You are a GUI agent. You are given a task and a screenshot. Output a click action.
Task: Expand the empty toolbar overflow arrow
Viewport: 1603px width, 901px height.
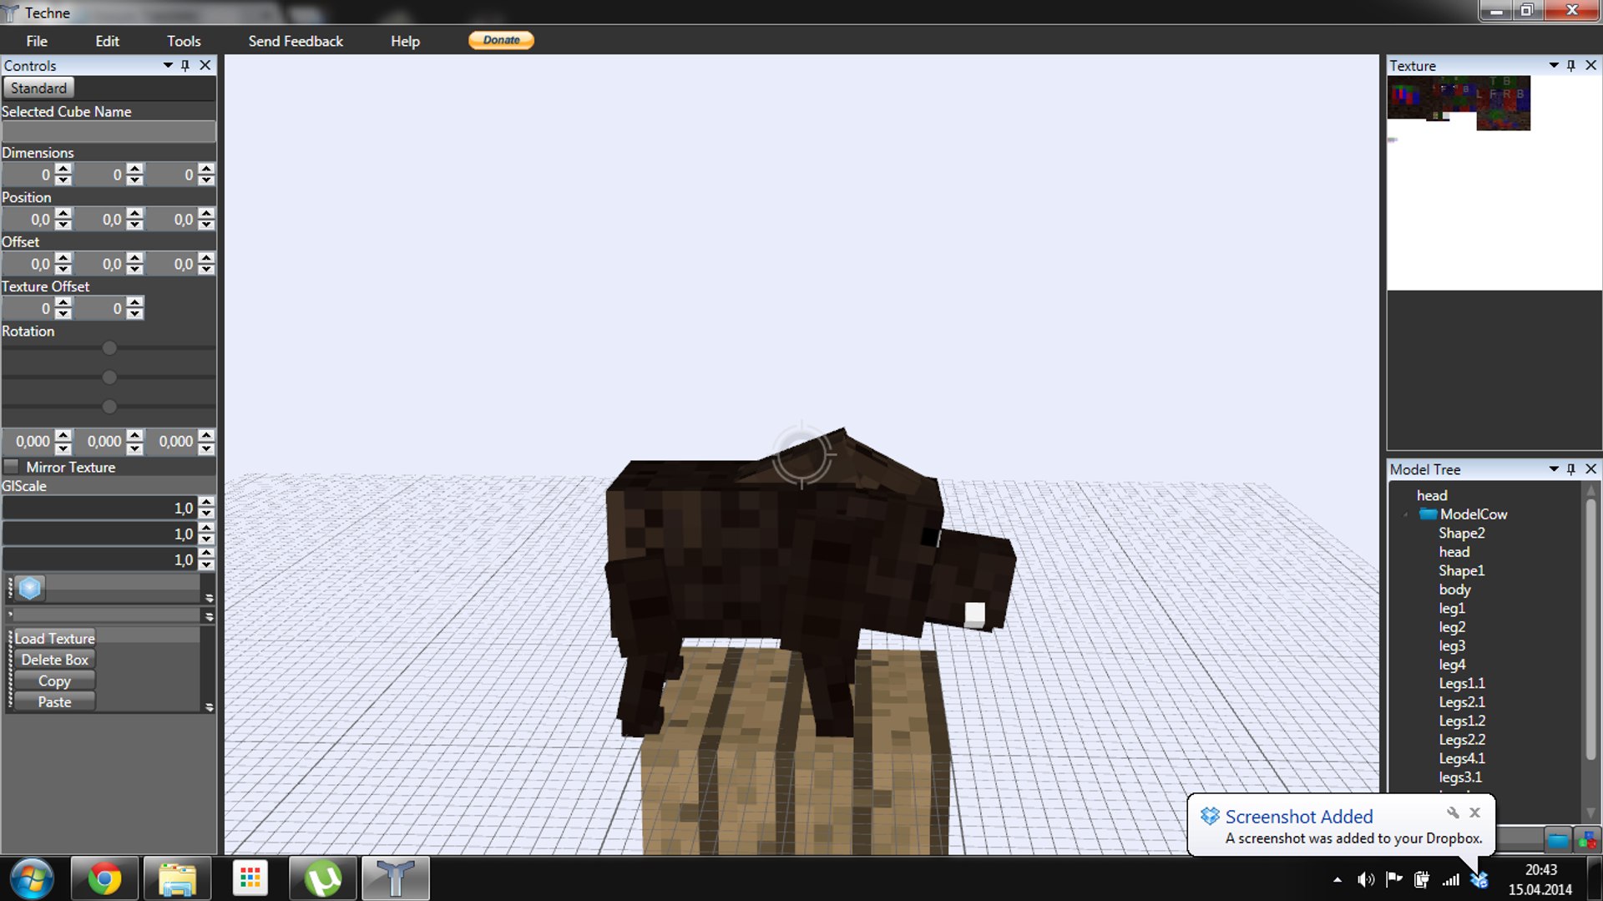(209, 616)
